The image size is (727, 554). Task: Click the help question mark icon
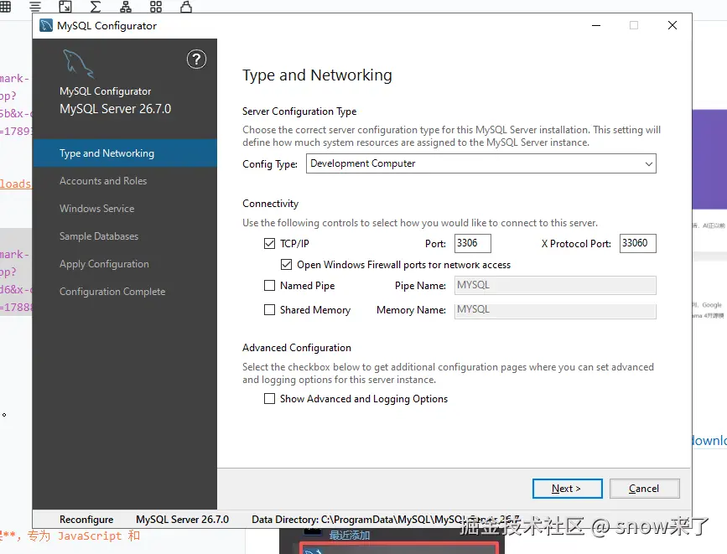pos(196,60)
